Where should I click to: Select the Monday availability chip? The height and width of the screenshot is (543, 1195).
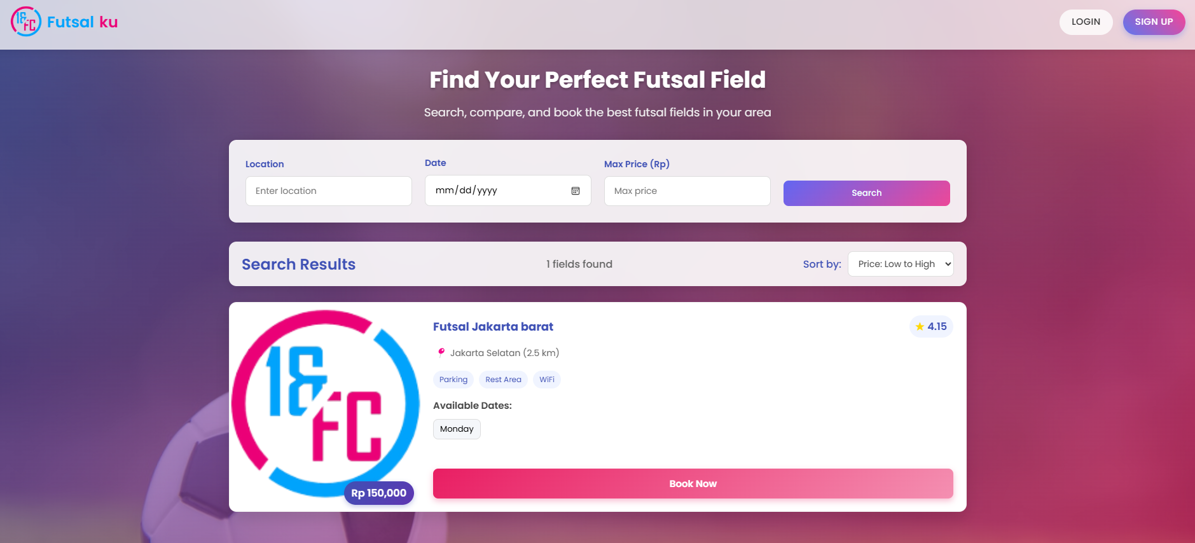point(457,429)
